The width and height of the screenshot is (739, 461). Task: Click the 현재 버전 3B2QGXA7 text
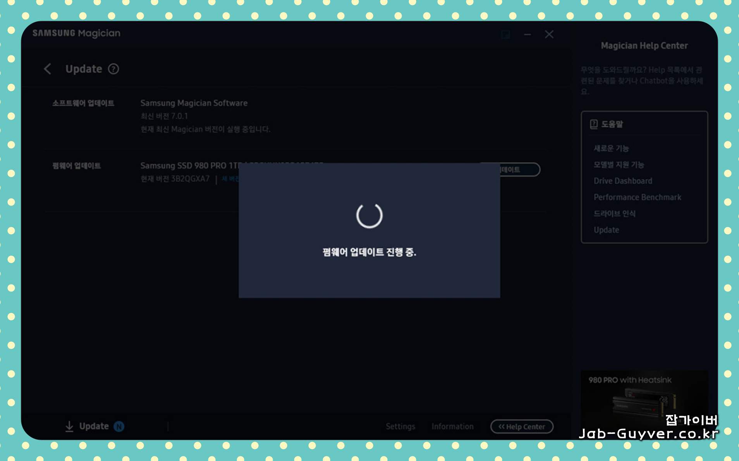pos(175,179)
